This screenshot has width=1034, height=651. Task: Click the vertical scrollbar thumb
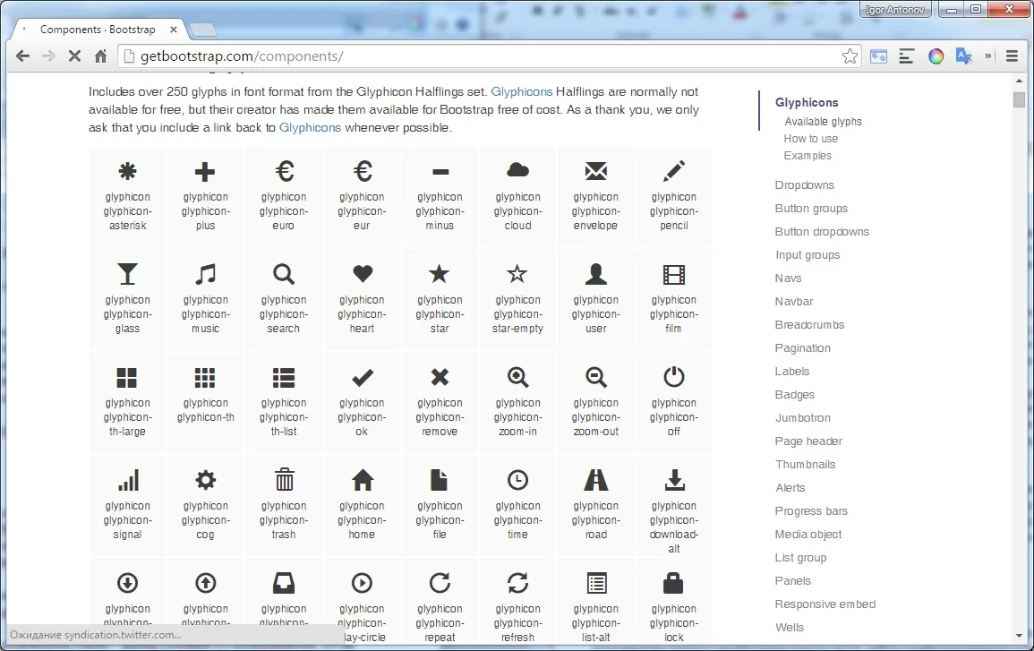click(1020, 99)
